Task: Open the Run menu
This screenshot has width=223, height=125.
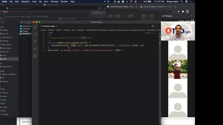Action: coord(46,1)
